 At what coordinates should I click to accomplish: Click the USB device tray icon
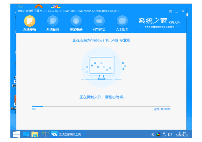pos(164,134)
